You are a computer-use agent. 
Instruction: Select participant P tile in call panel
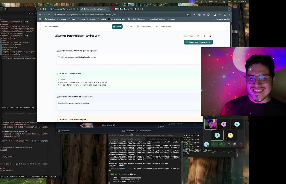pos(224,124)
